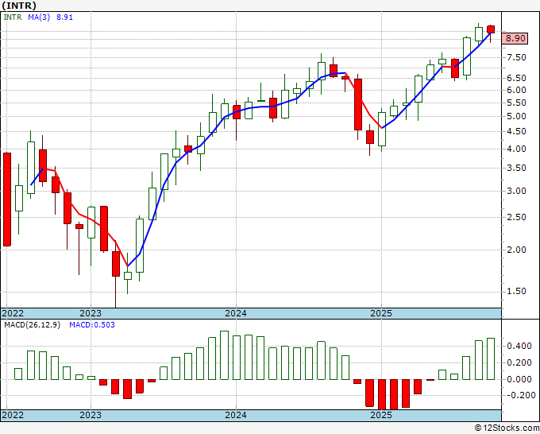Click the red 8.90 current price tag

click(x=515, y=38)
